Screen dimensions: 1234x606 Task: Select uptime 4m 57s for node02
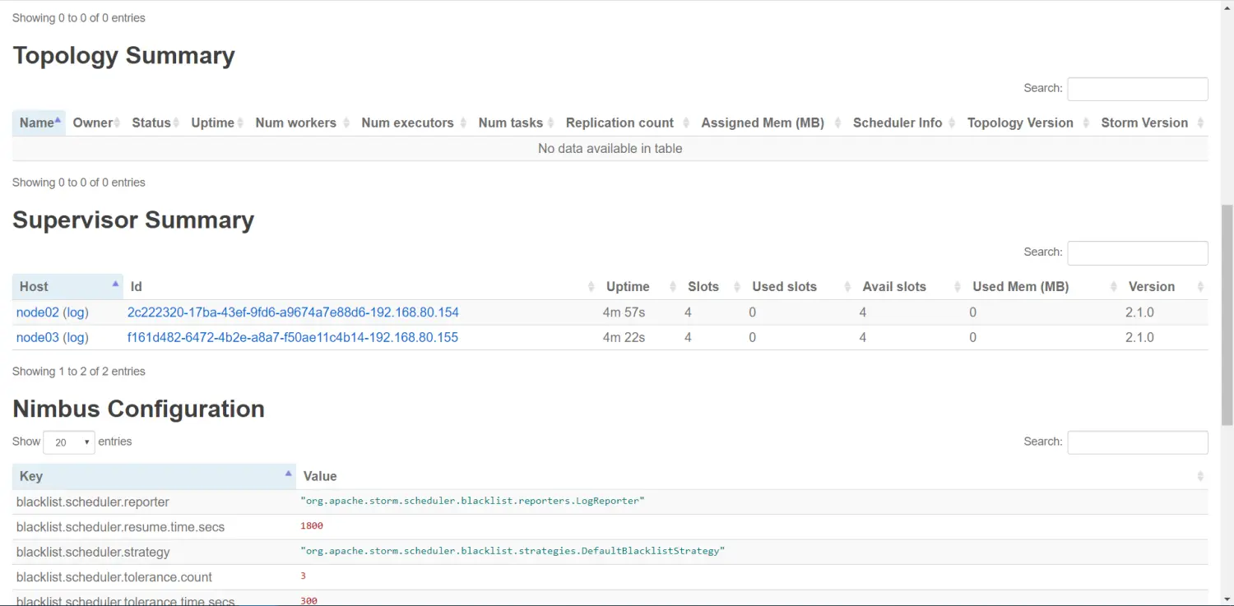pyautogui.click(x=625, y=312)
